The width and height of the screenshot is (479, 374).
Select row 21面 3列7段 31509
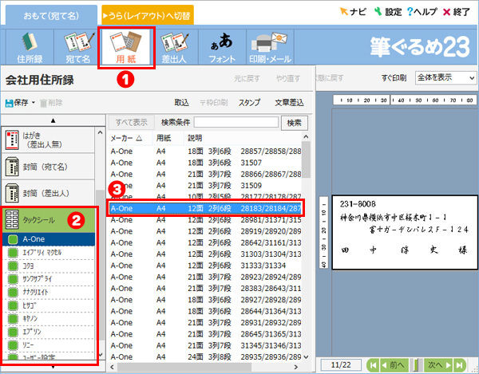point(204,186)
